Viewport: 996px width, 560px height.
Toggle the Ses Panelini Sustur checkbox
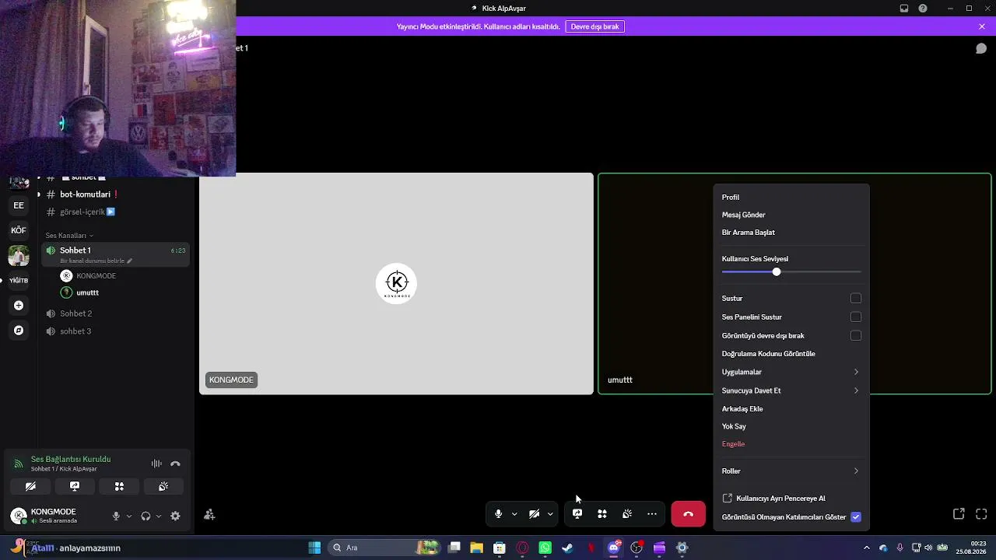coord(856,317)
